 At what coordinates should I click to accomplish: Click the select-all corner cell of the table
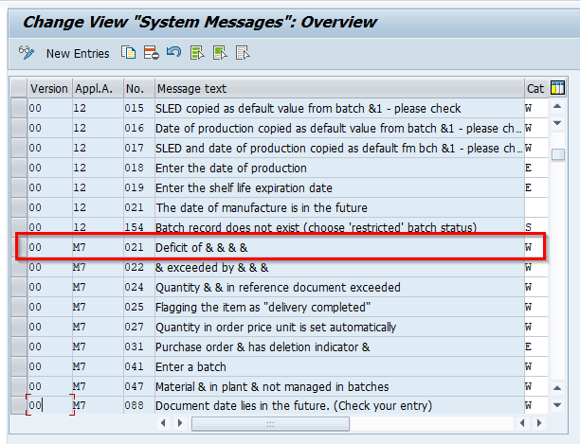click(x=19, y=89)
